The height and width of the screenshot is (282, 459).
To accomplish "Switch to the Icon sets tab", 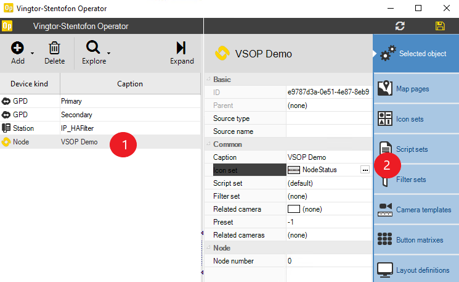I will coord(416,119).
